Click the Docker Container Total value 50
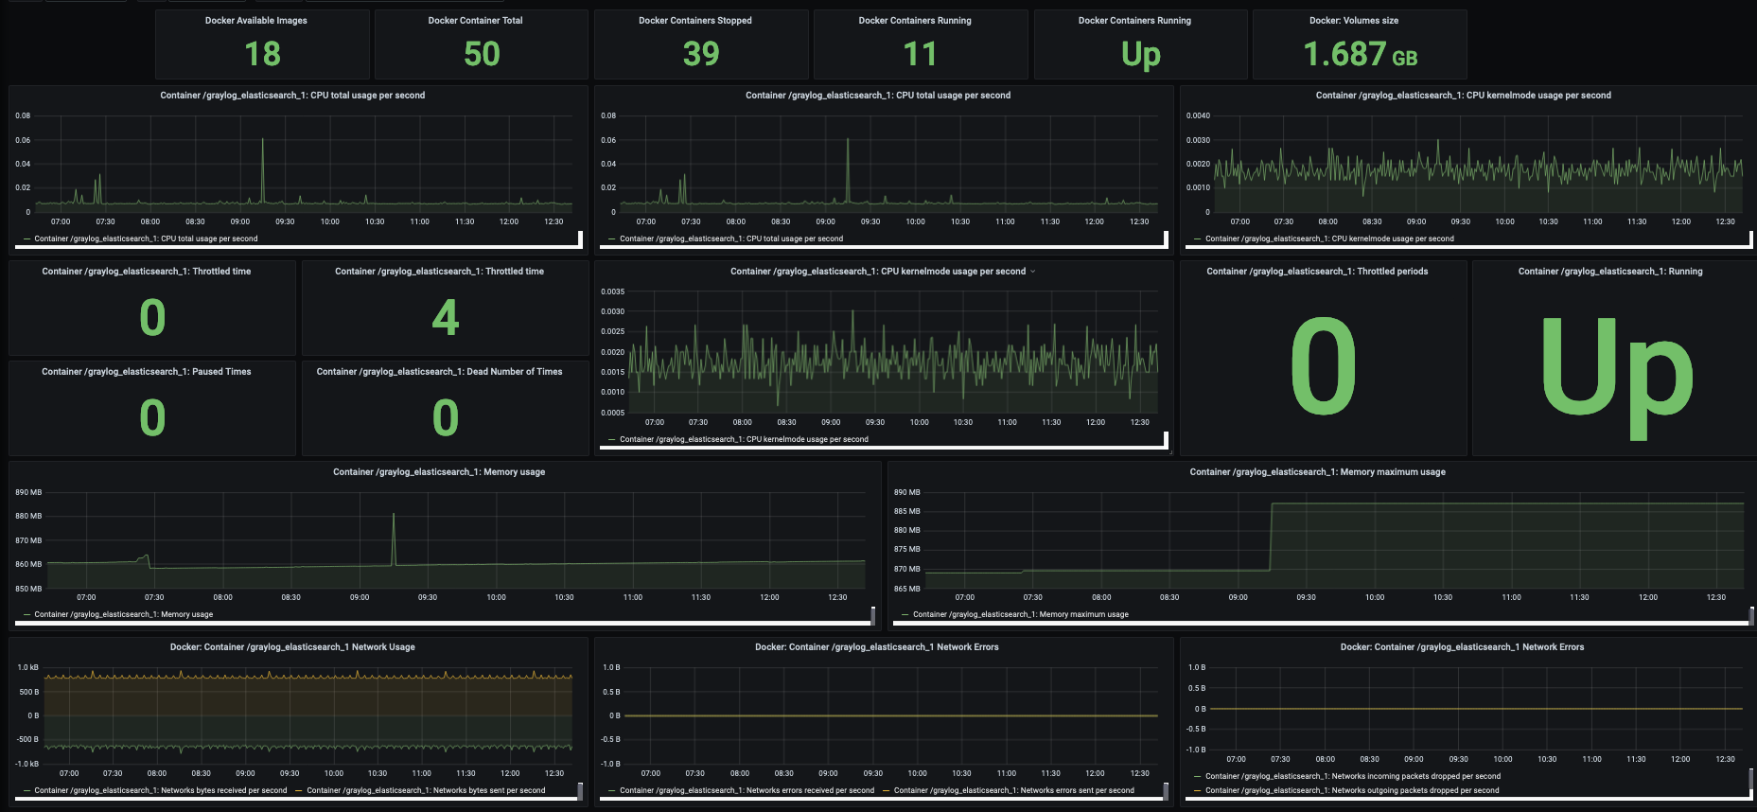This screenshot has width=1757, height=812. tap(482, 54)
